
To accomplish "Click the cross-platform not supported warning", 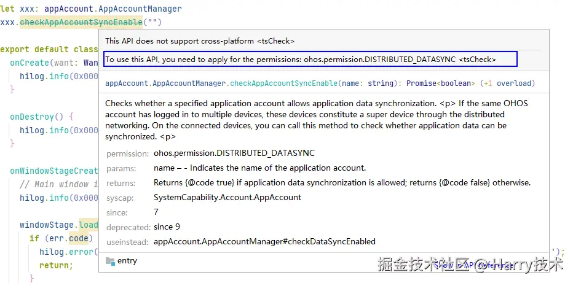I will tap(199, 41).
